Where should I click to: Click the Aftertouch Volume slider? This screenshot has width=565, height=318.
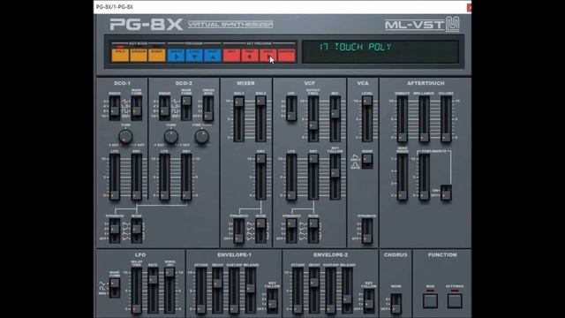pyautogui.click(x=446, y=119)
